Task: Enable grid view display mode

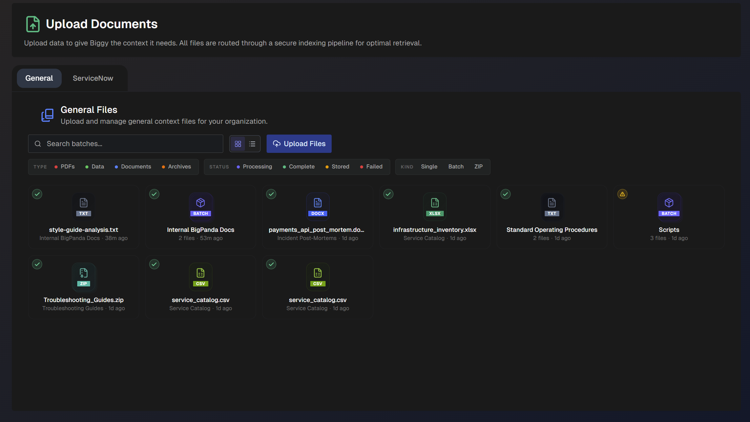Action: [x=238, y=143]
